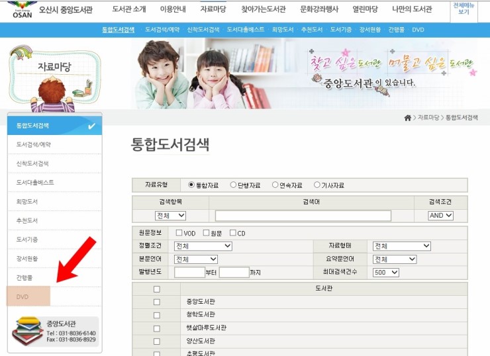Screen dimensions: 490x356
Task: Open the 검색항목 전체 dropdown
Action: (171, 216)
